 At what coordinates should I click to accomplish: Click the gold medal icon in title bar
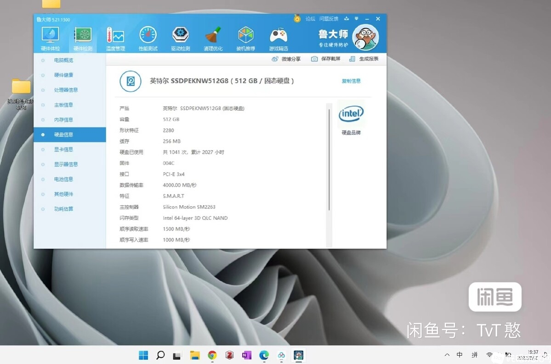click(x=297, y=19)
